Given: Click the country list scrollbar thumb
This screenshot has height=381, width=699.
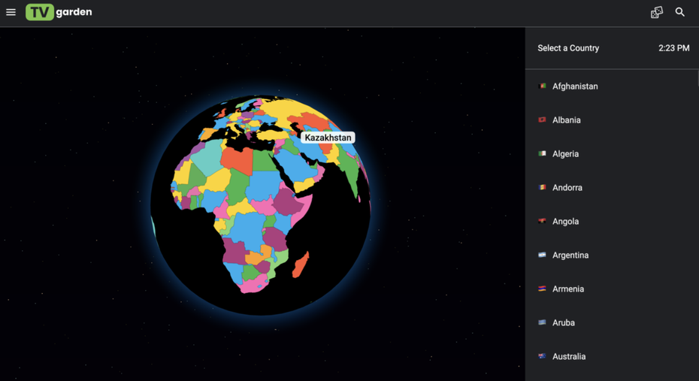Looking at the screenshot, I should 698,77.
